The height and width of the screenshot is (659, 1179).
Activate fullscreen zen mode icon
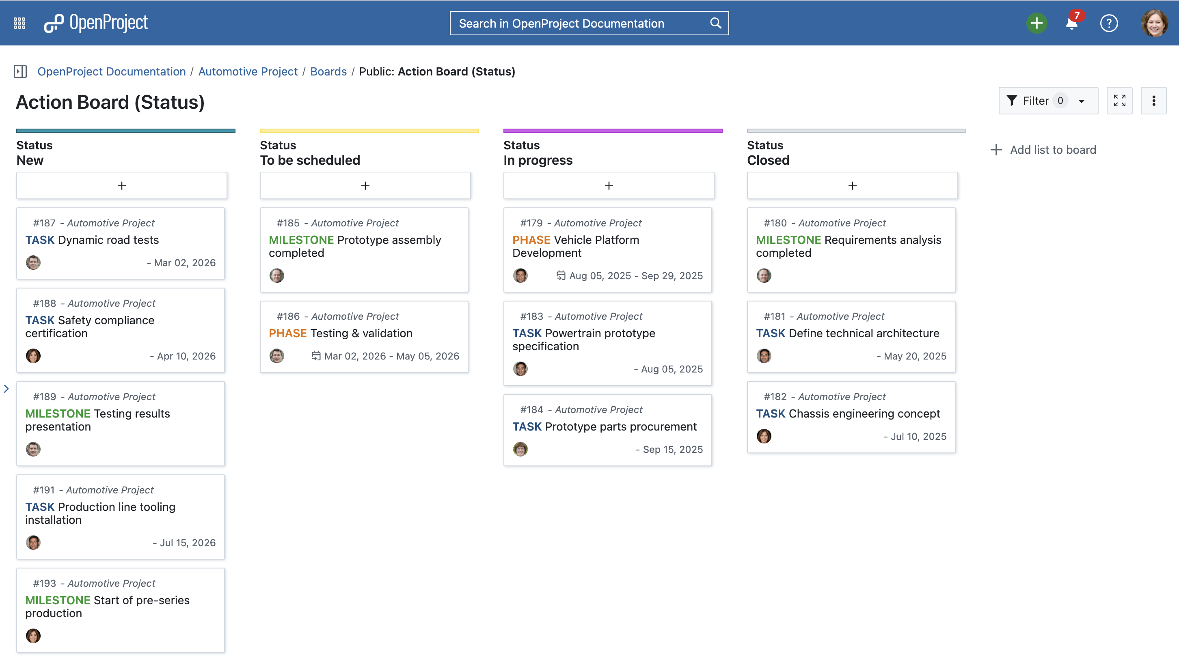click(x=1119, y=101)
